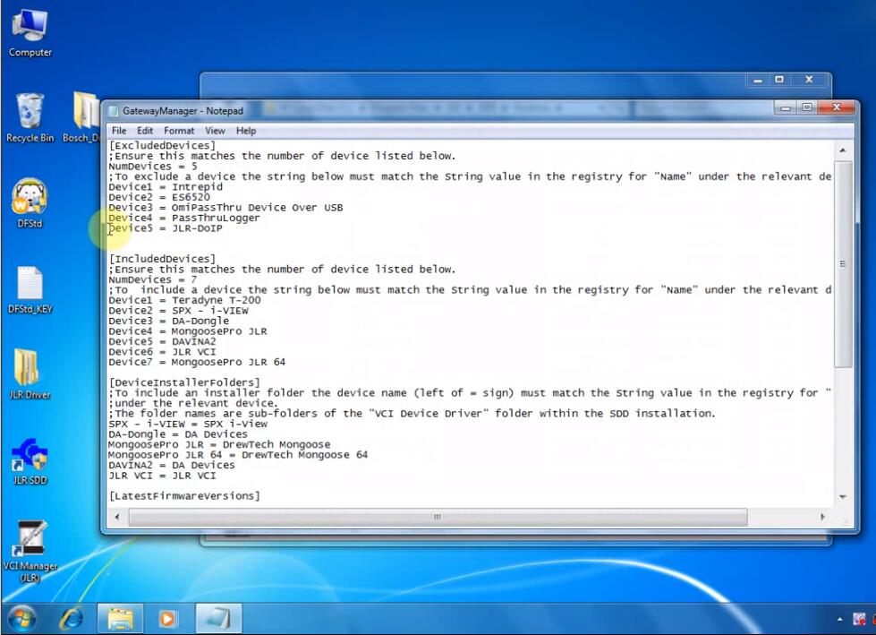Click the 'Device6 = JLR VCI' line
The width and height of the screenshot is (876, 635).
point(162,352)
